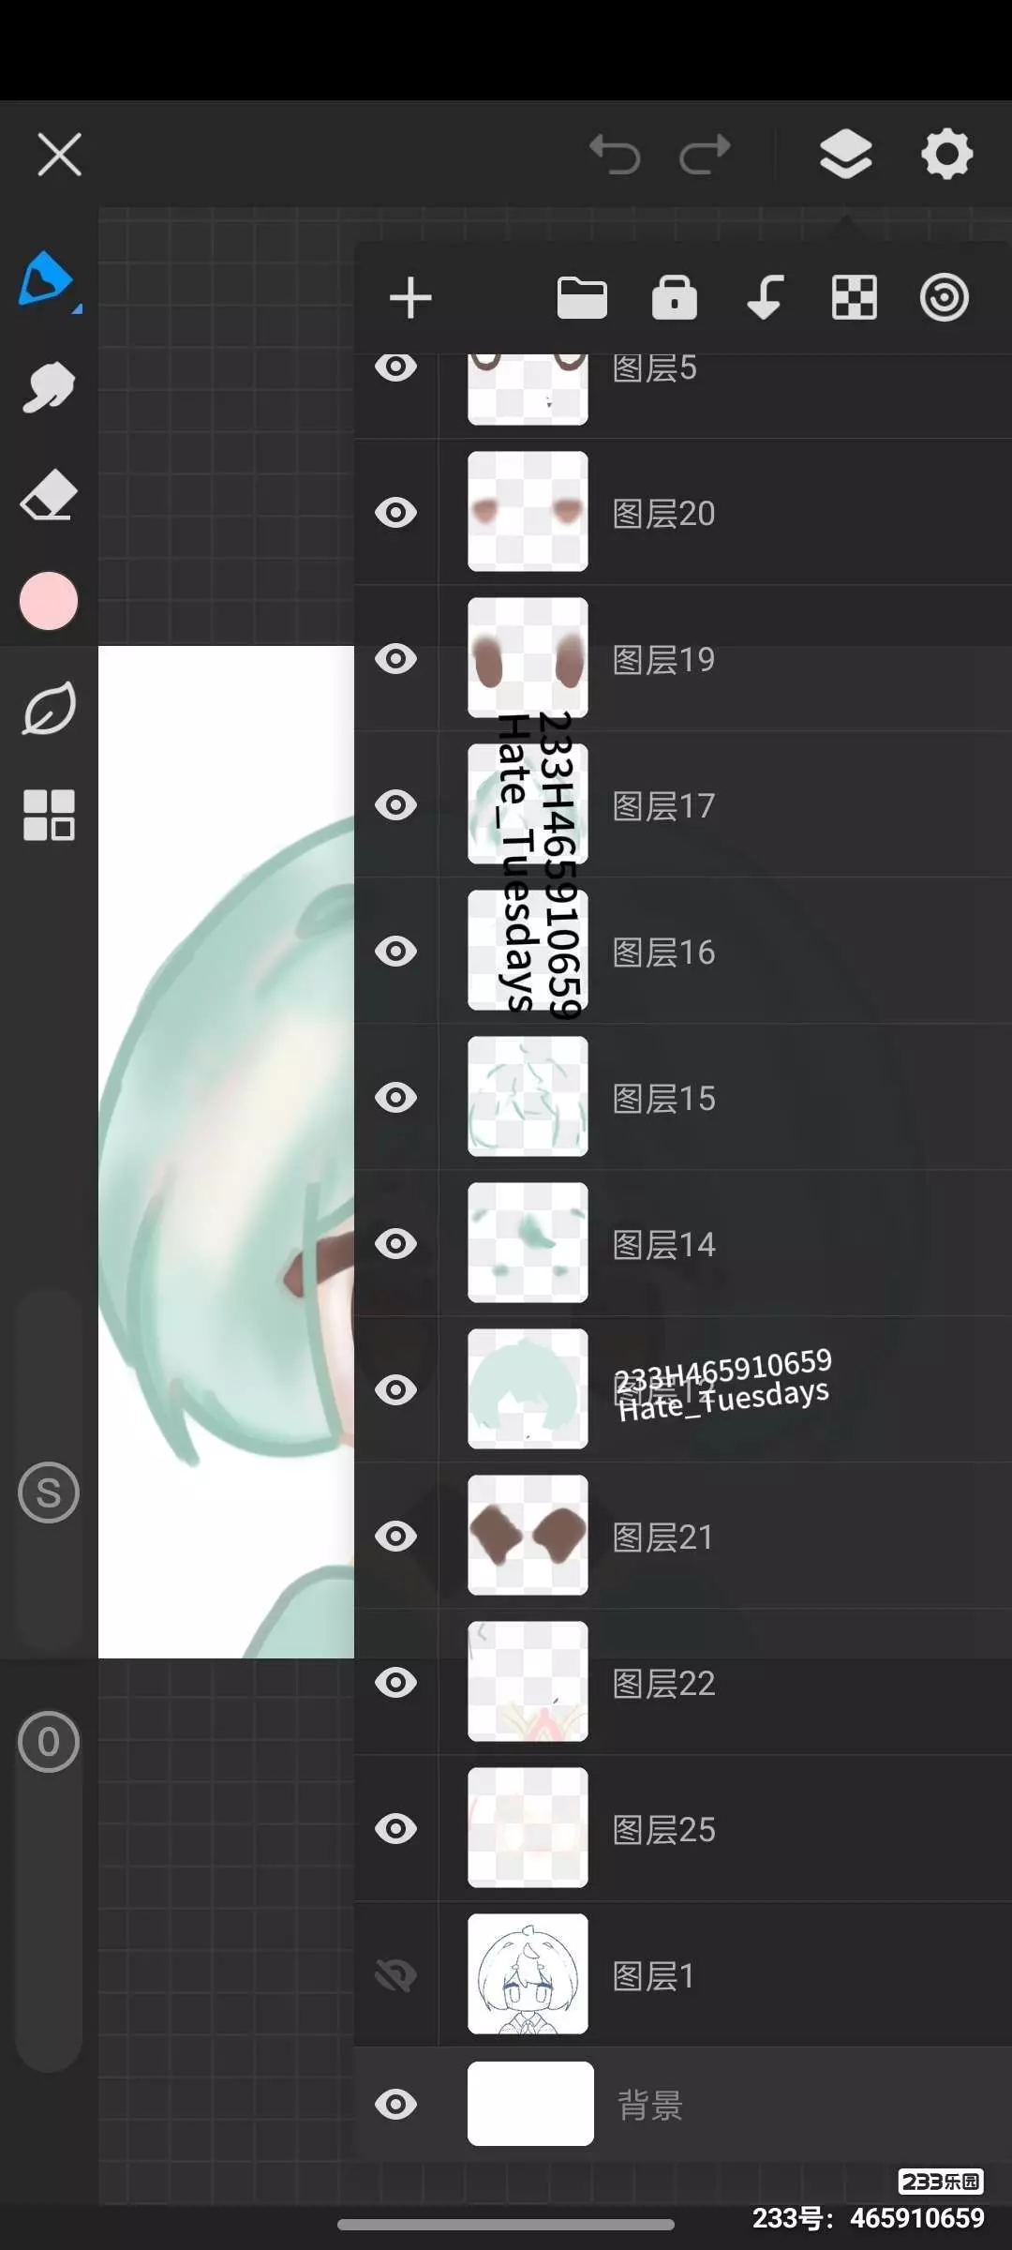Select the eraser tool
1012x2250 pixels.
[49, 495]
